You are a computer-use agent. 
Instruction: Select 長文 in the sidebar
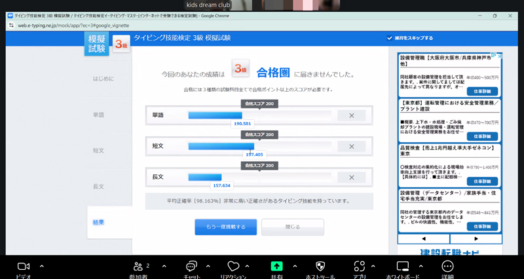(x=99, y=187)
